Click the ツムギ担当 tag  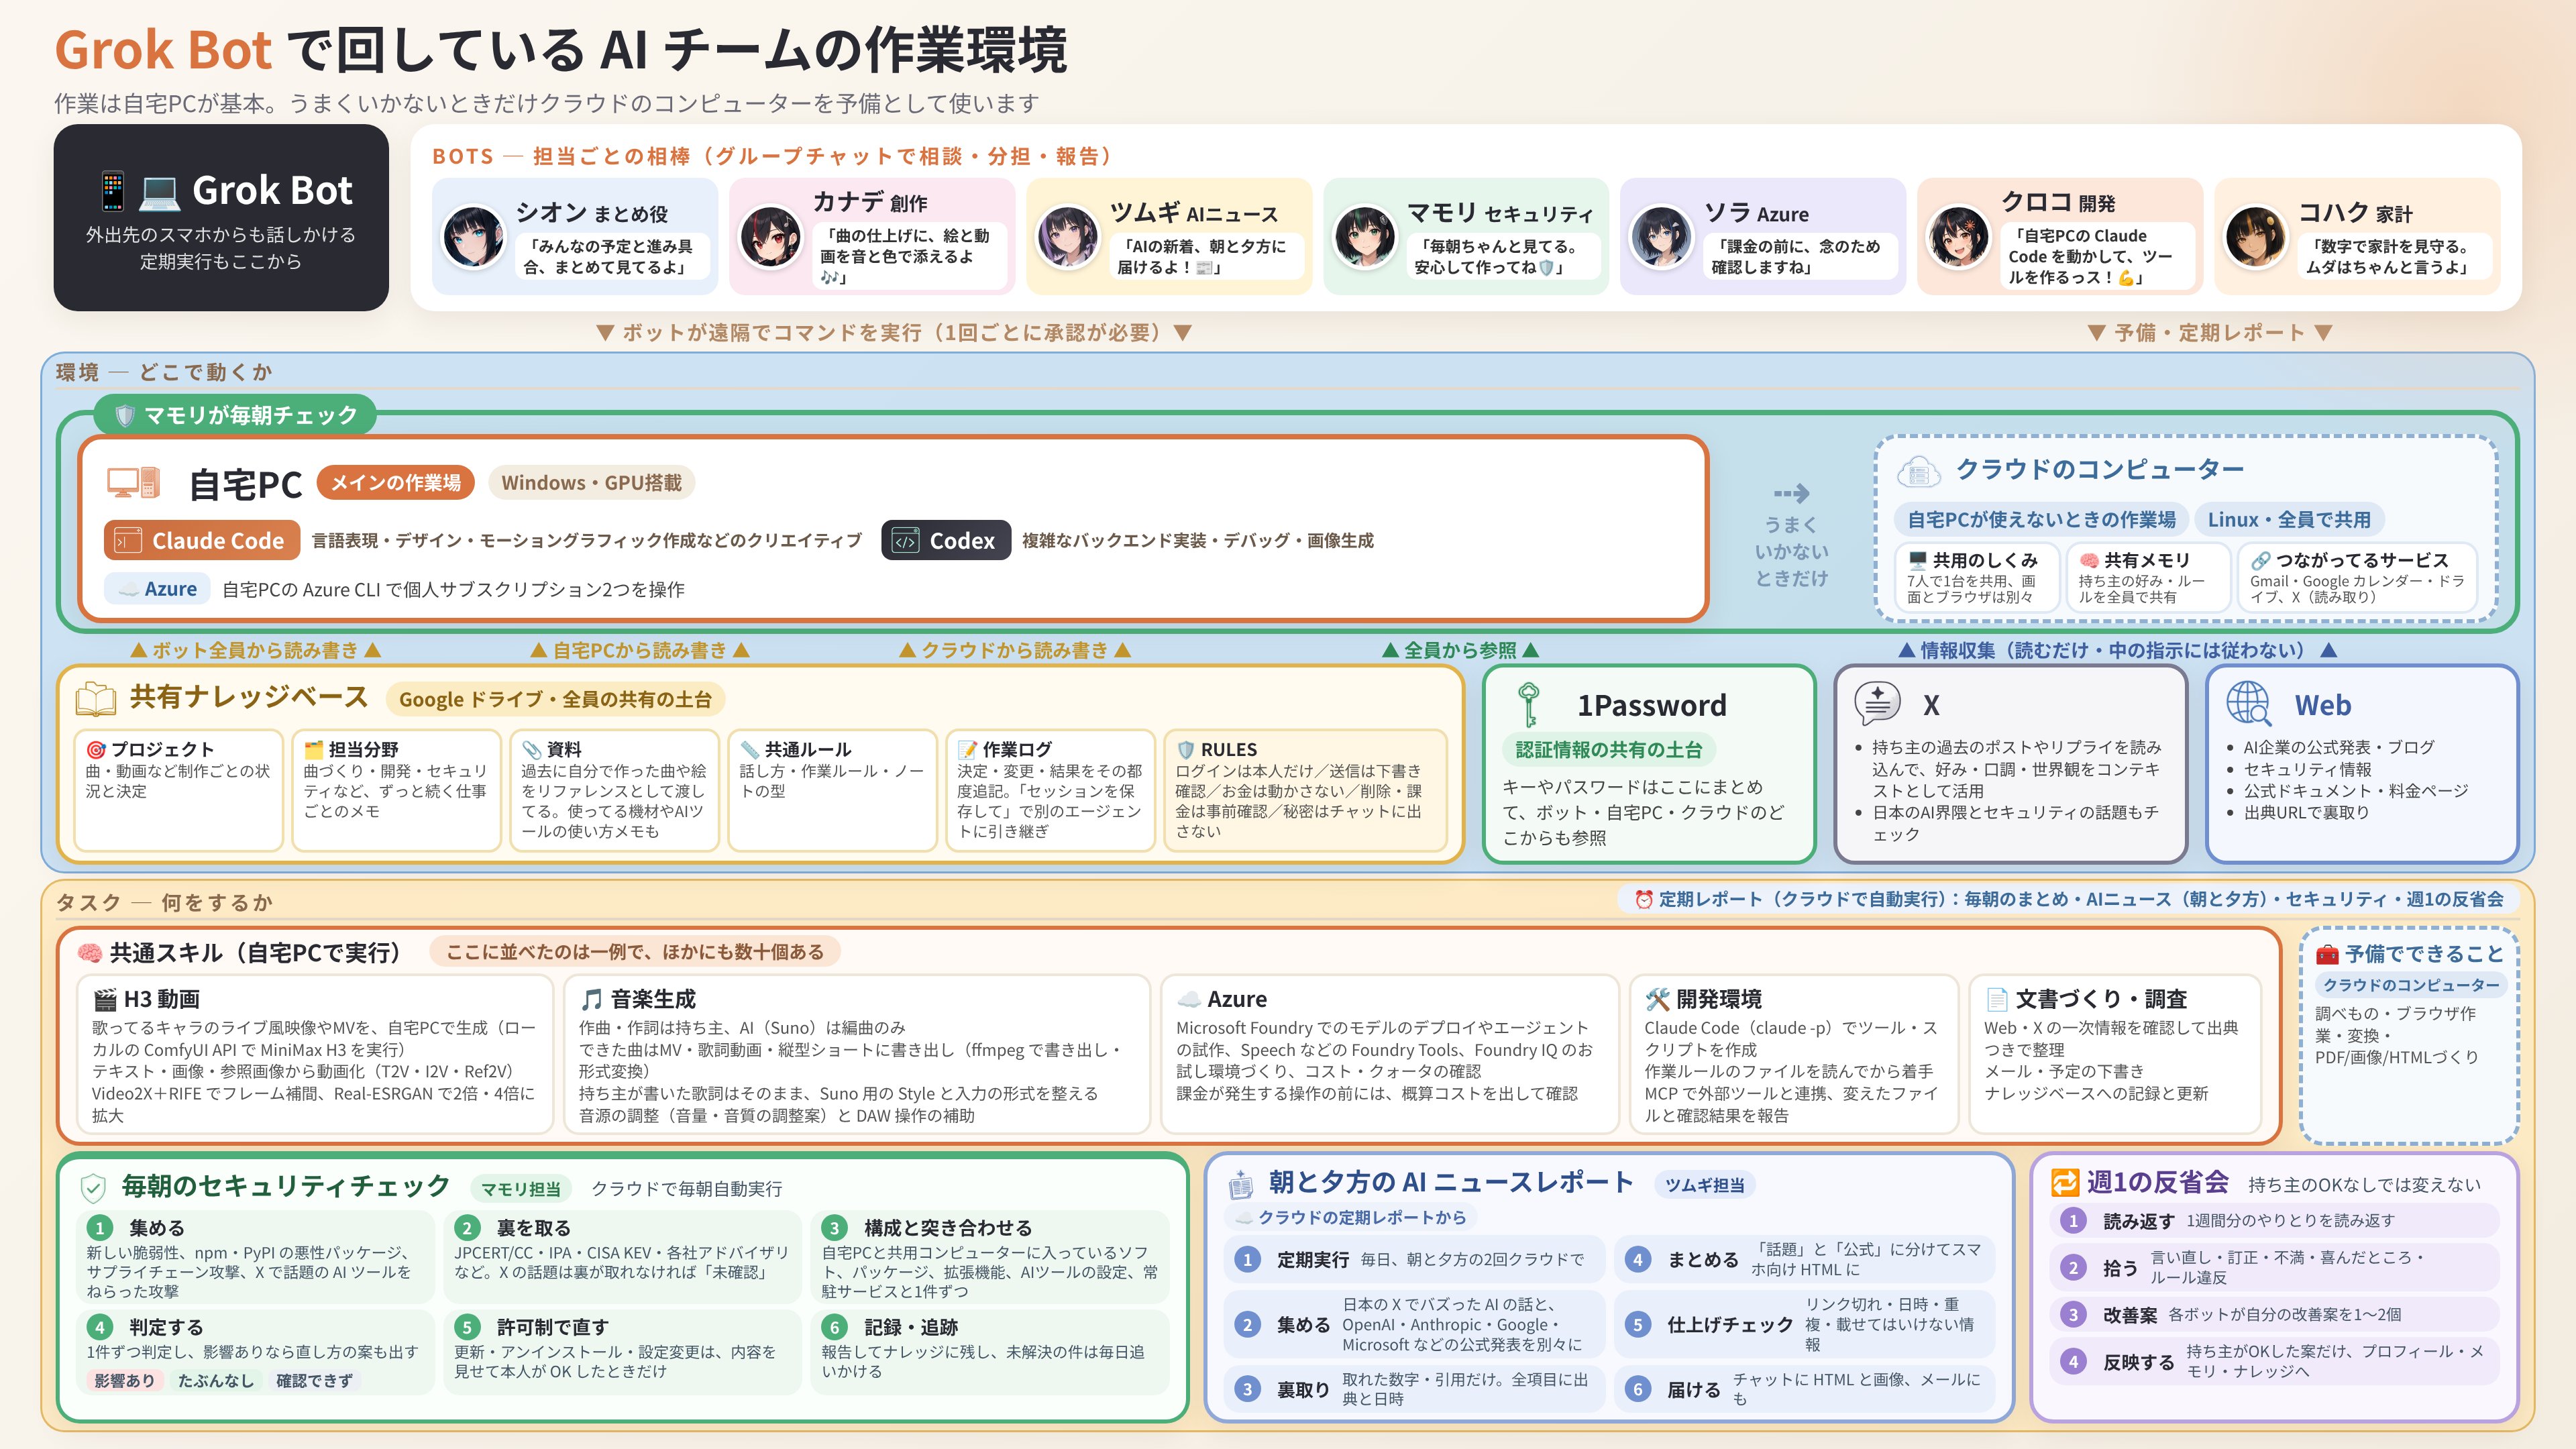[1705, 1185]
